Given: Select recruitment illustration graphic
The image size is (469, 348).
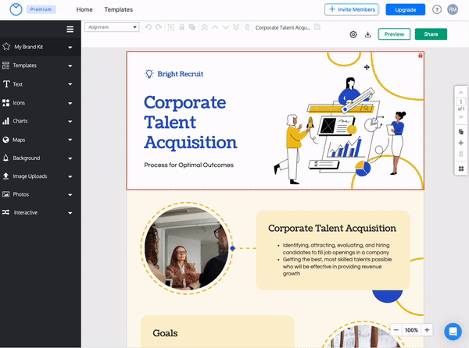Looking at the screenshot, I should [341, 131].
